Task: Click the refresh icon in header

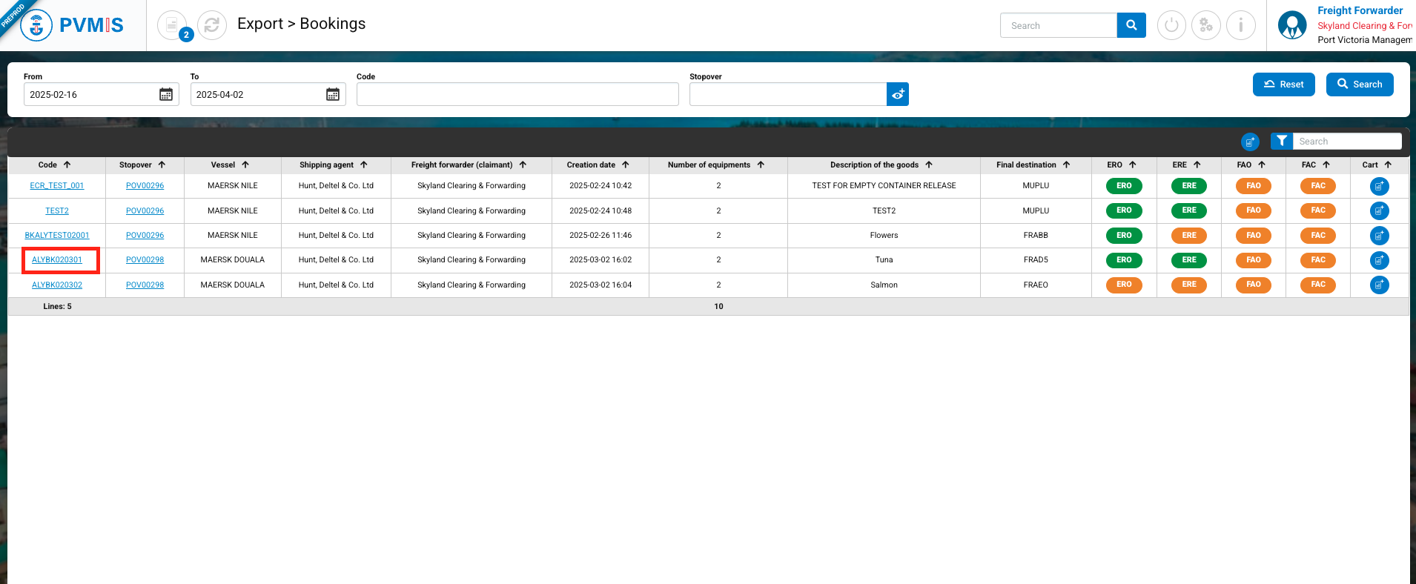Action: click(x=212, y=25)
